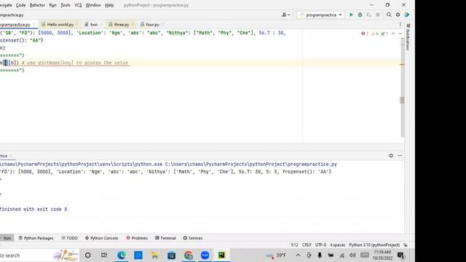Change line separator CRLF in status bar
The height and width of the screenshot is (262, 466).
tap(307, 245)
